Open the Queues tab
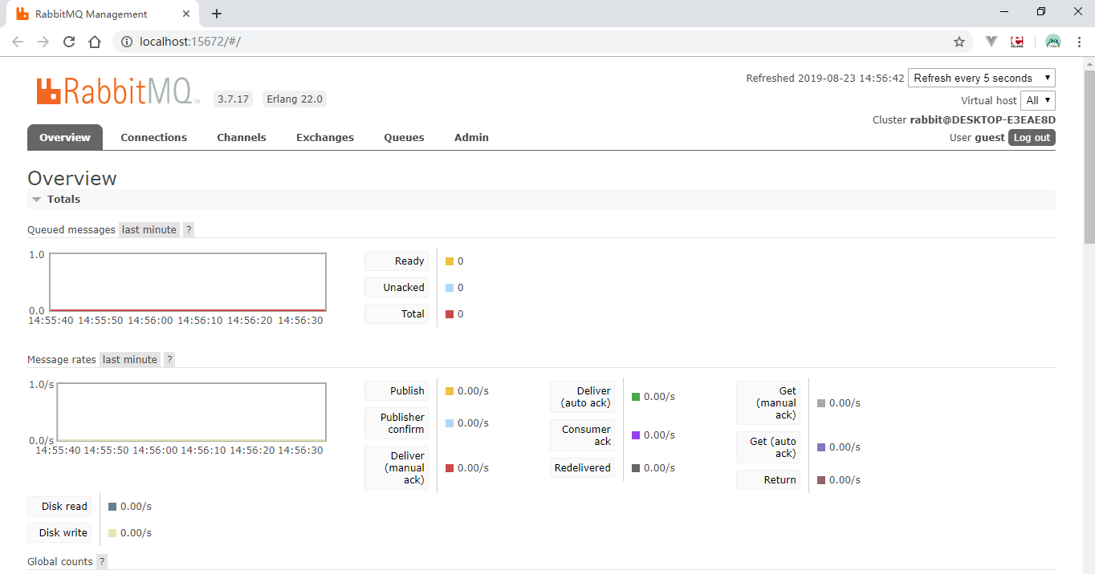The image size is (1095, 574). point(404,137)
